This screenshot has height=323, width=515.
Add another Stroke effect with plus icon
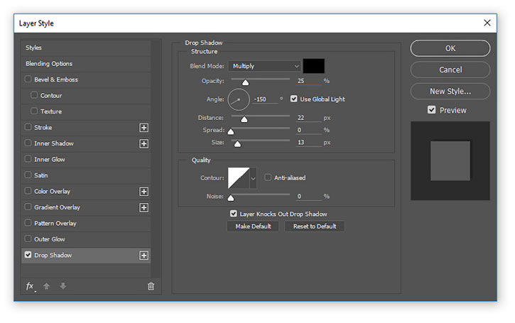pyautogui.click(x=144, y=128)
